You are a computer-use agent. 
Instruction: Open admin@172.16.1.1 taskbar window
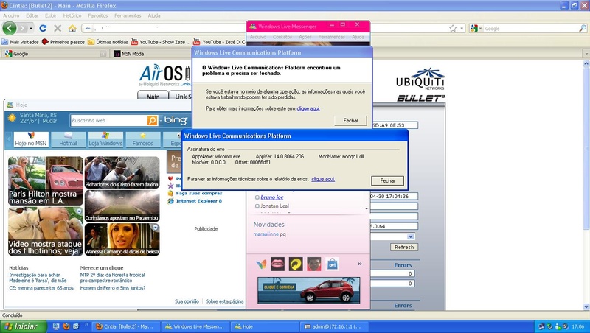coord(333,326)
